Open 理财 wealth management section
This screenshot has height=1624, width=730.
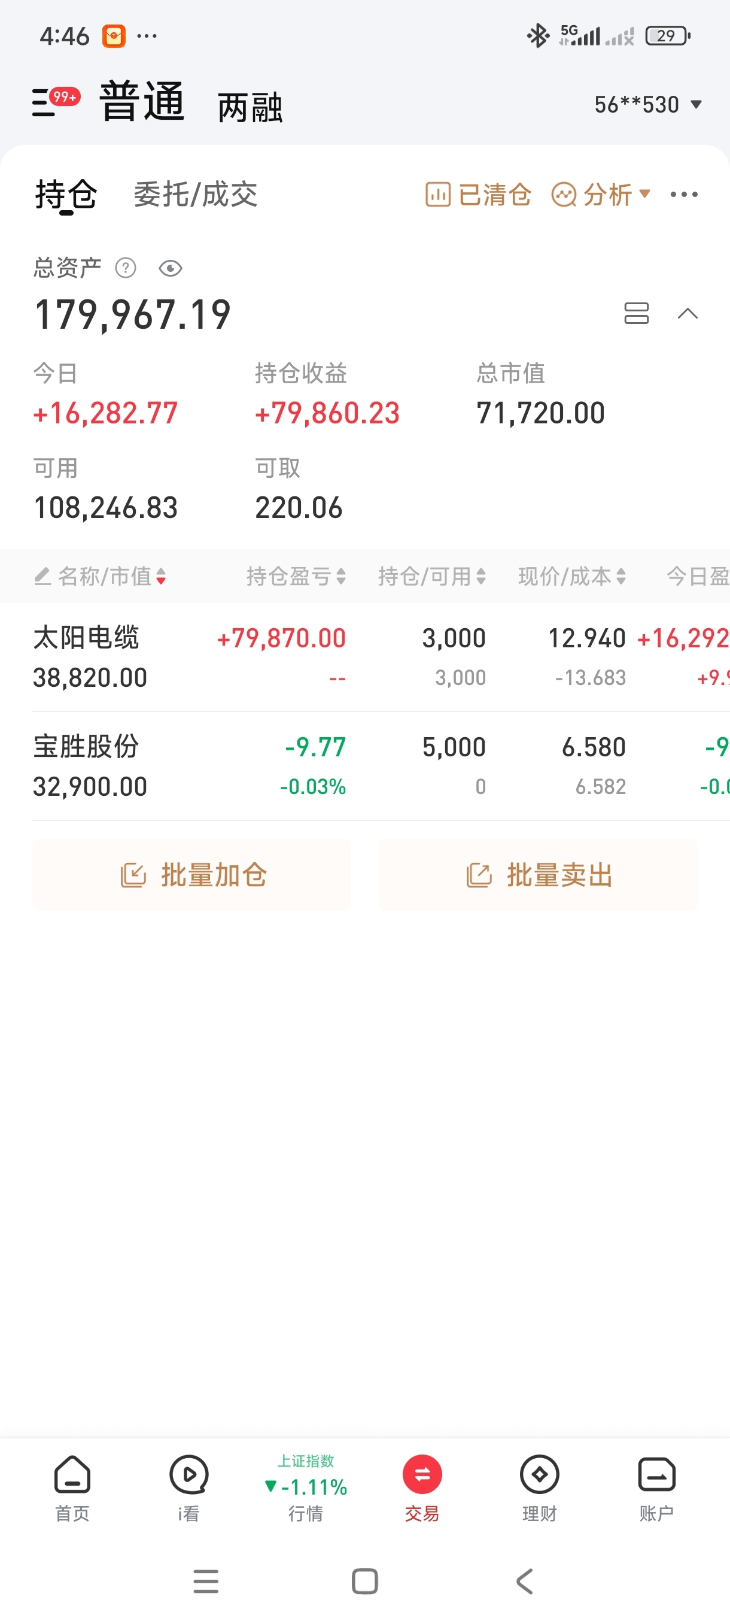tap(539, 1488)
